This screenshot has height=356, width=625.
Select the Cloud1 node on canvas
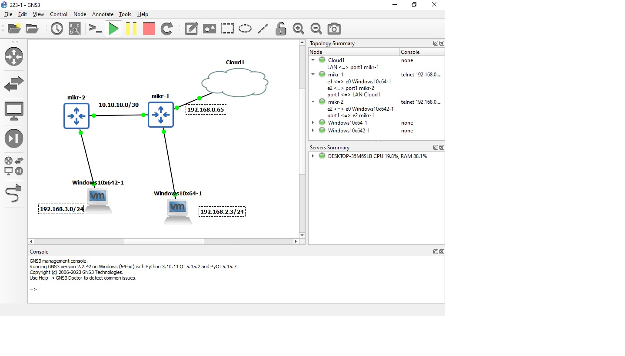pos(234,82)
